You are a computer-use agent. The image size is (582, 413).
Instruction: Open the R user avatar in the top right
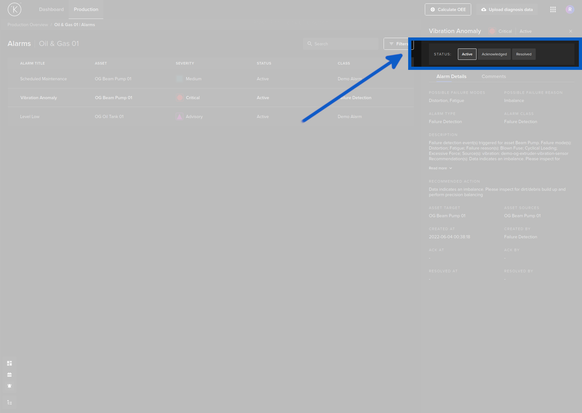click(570, 9)
